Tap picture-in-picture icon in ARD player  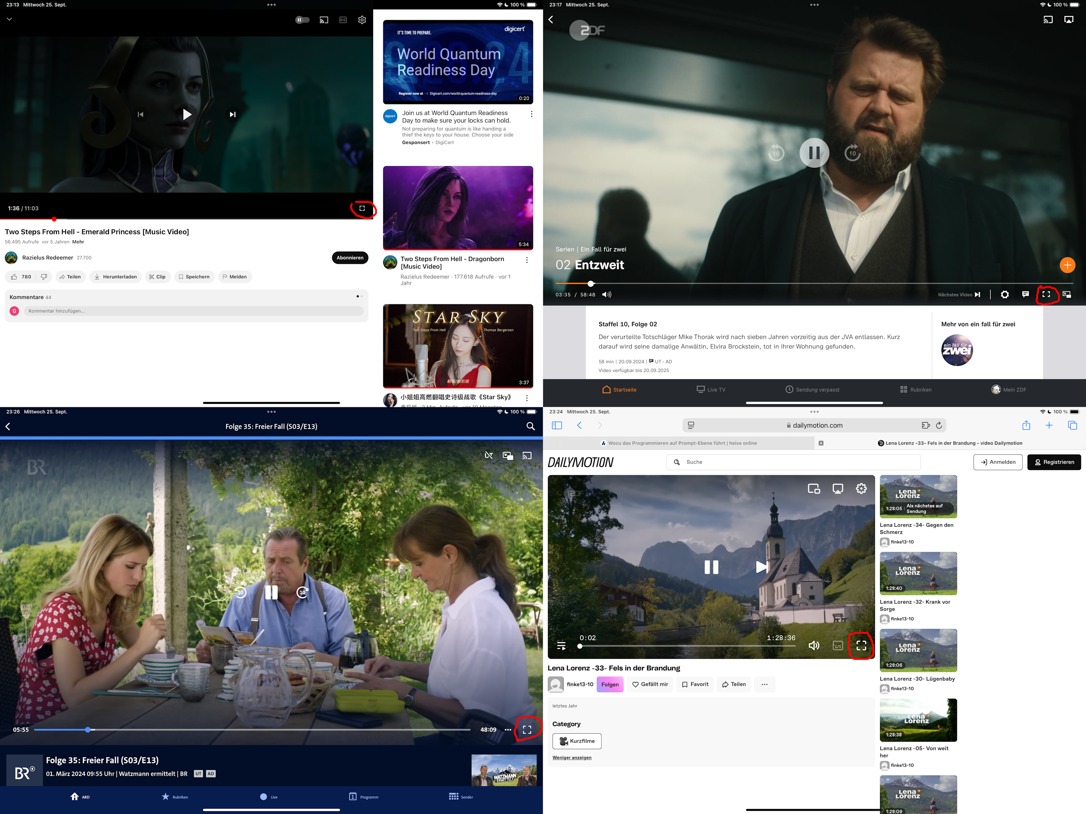[x=508, y=455]
